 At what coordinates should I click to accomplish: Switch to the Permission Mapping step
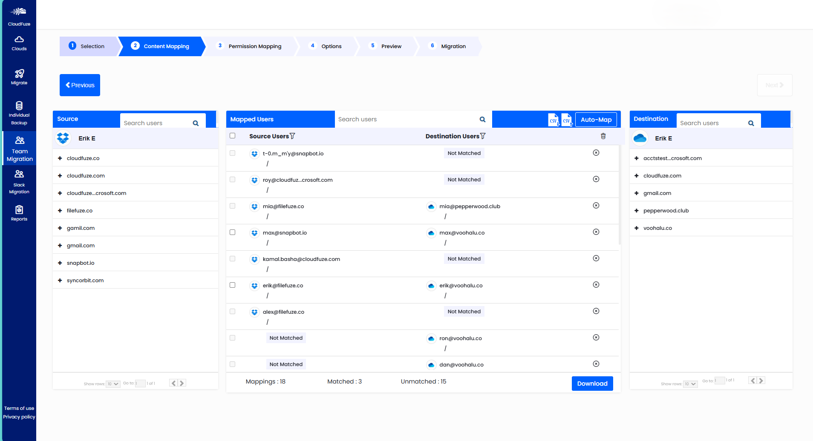pyautogui.click(x=254, y=46)
